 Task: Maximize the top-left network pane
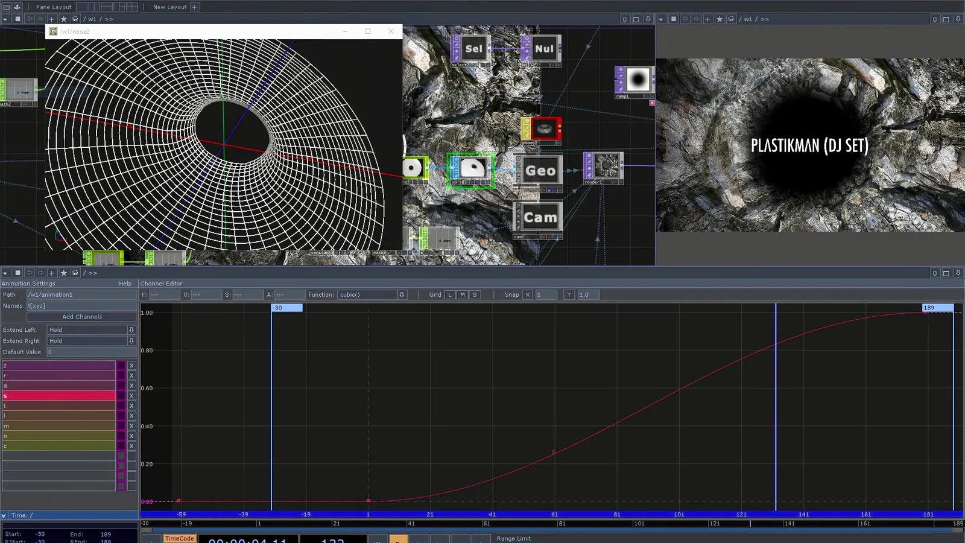(636, 19)
